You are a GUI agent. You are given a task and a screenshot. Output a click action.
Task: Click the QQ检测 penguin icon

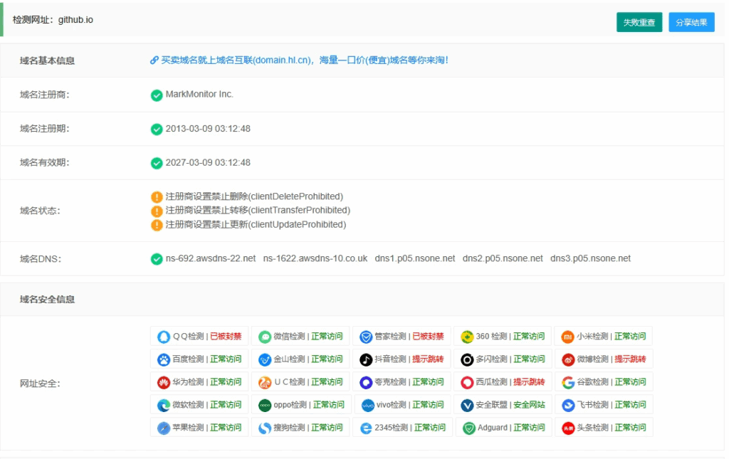point(164,337)
